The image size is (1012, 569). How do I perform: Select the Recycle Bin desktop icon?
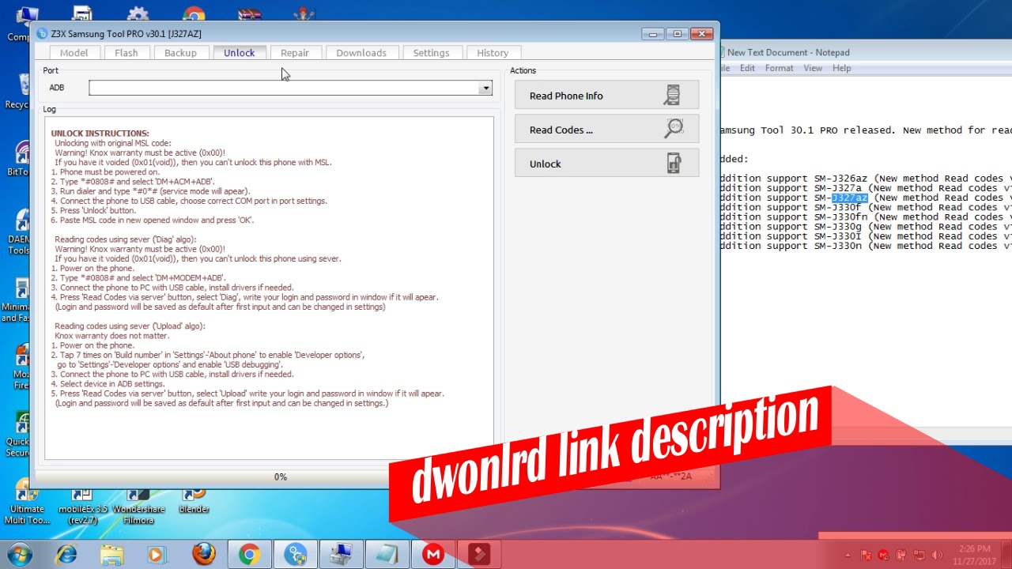tap(17, 91)
